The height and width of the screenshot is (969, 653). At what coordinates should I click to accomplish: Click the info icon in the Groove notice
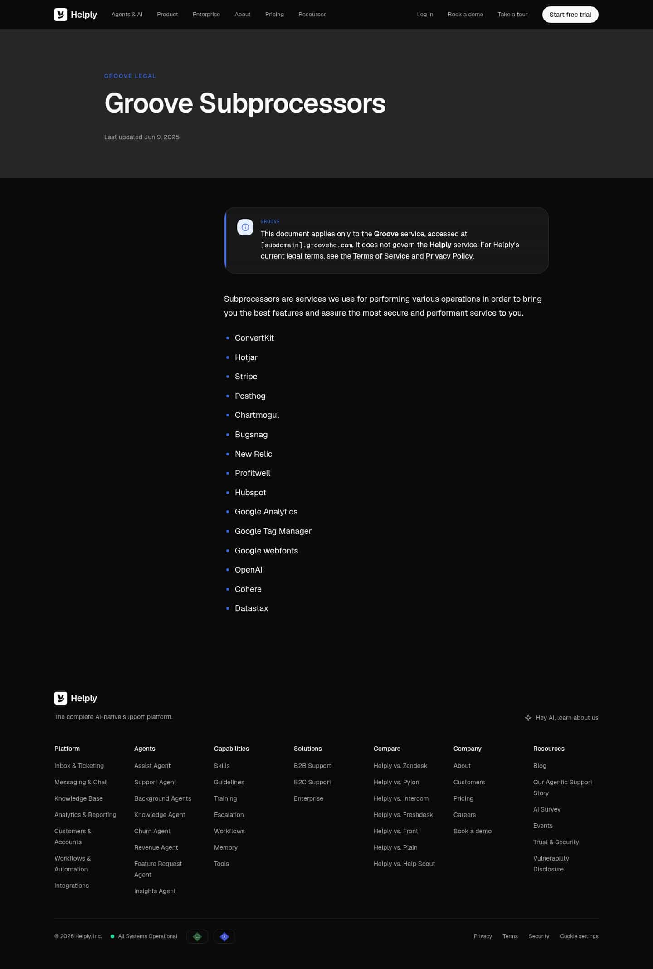pos(245,227)
